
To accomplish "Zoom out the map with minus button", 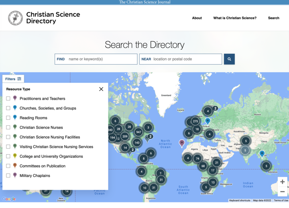I will pos(282,192).
